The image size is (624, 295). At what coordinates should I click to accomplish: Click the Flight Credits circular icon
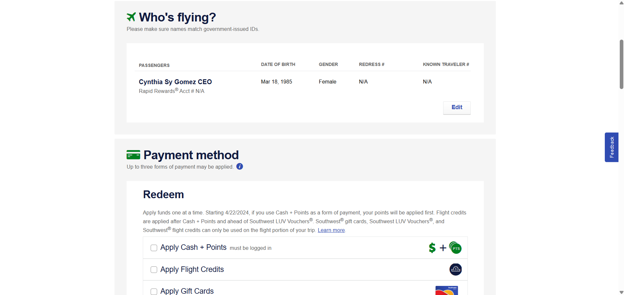[x=455, y=269]
